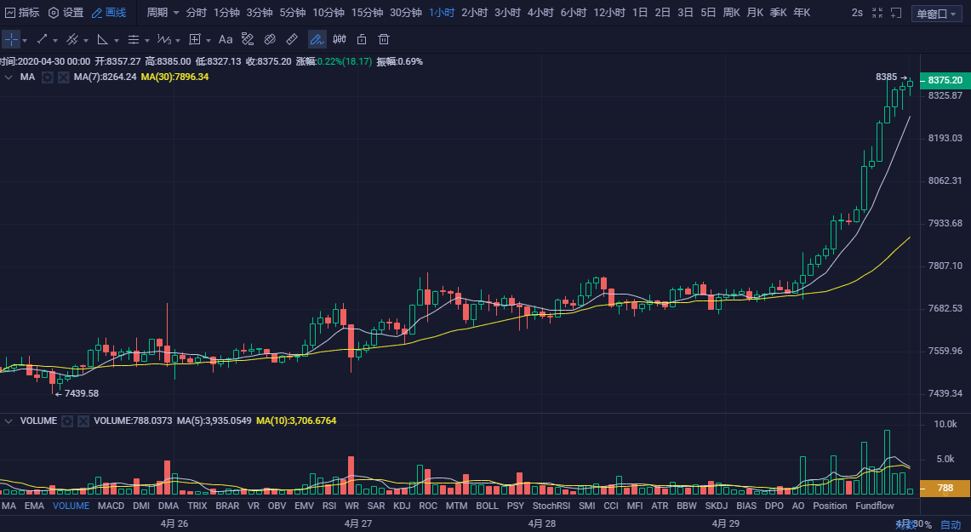Click the add window icon
The width and height of the screenshot is (971, 532).
pyautogui.click(x=896, y=13)
